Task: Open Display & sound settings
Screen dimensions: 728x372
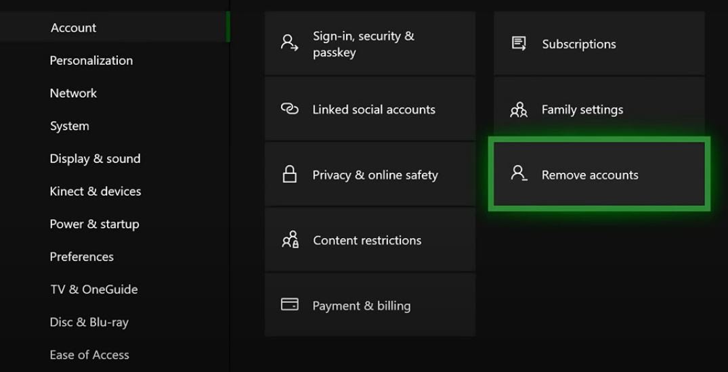Action: 95,159
